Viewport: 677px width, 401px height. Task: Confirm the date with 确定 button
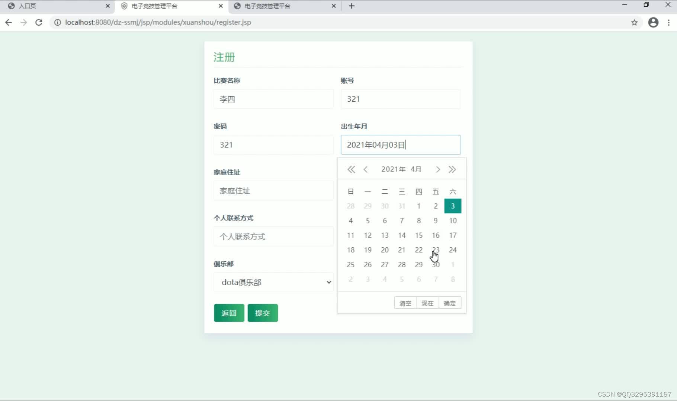pos(450,303)
